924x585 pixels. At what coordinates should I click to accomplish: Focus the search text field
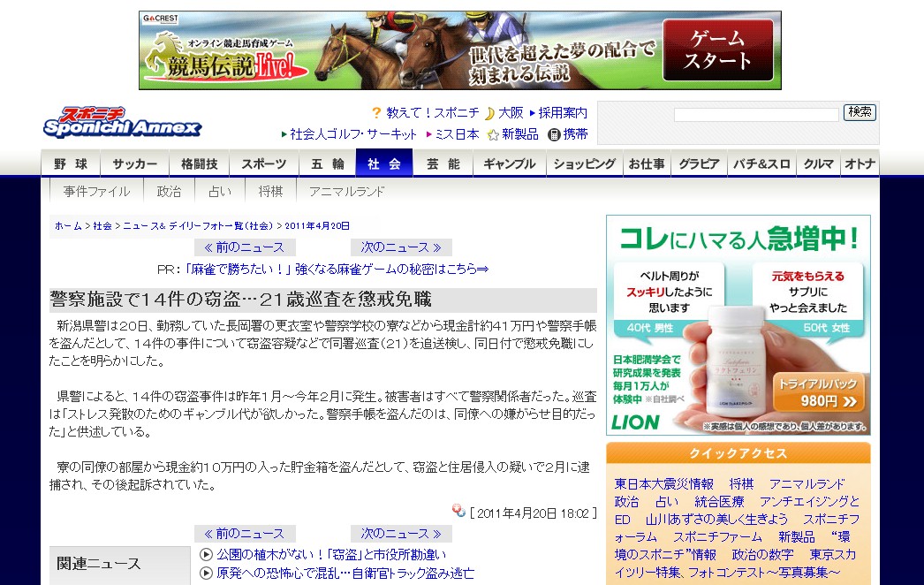pyautogui.click(x=756, y=114)
